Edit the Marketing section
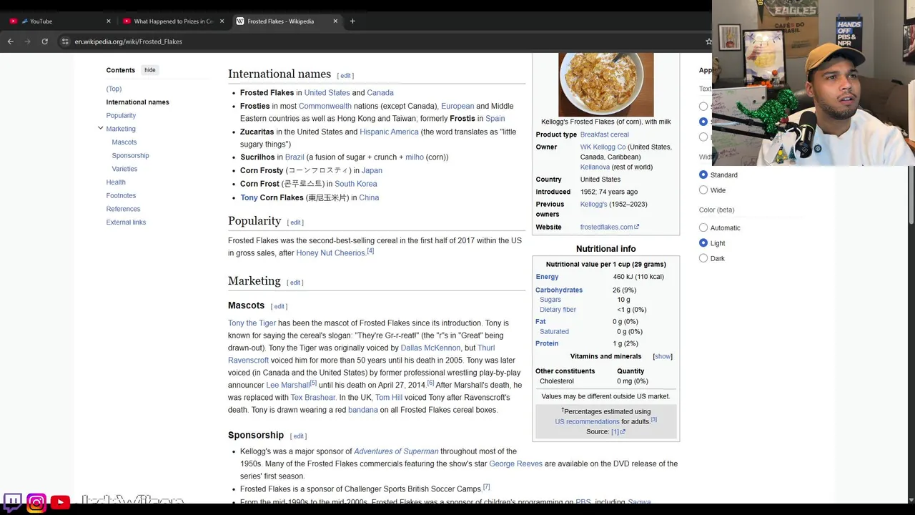 [295, 283]
